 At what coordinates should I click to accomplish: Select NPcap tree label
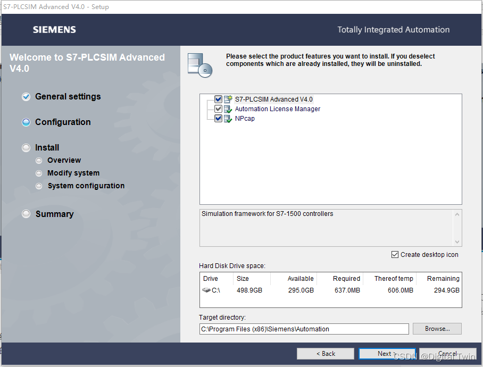click(245, 119)
